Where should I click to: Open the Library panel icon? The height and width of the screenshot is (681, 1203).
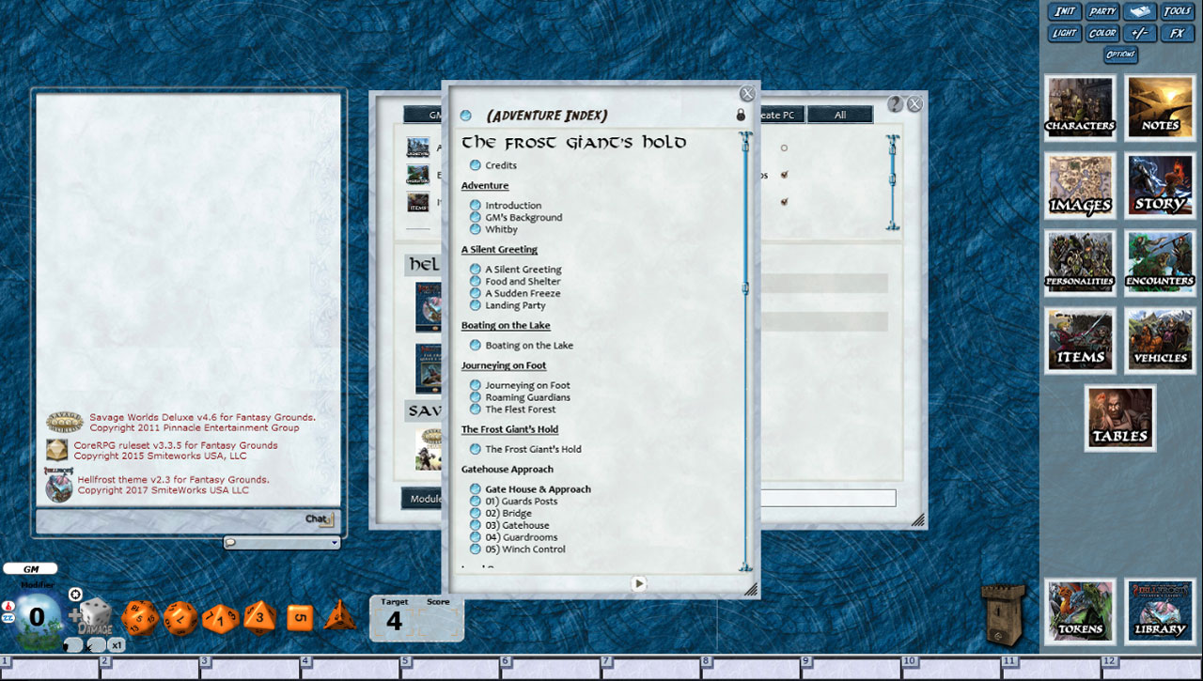[1160, 611]
